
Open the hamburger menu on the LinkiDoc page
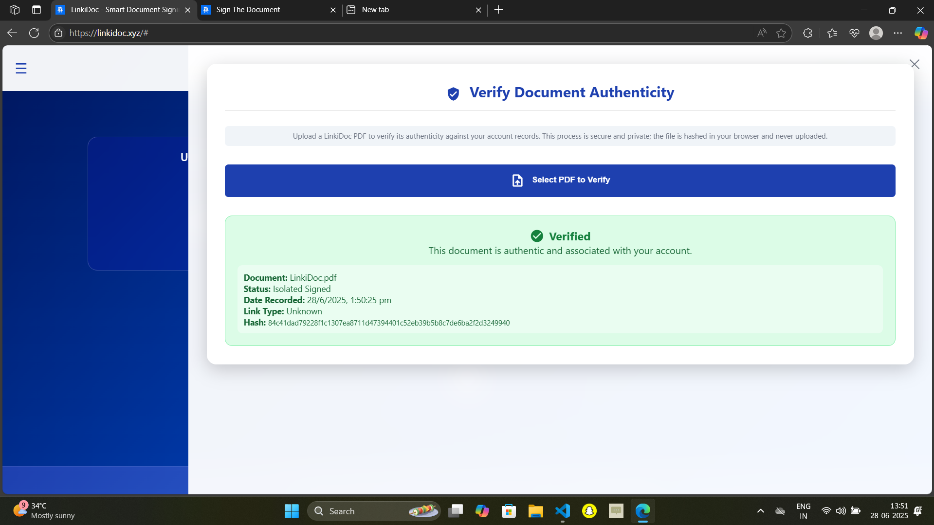(21, 69)
